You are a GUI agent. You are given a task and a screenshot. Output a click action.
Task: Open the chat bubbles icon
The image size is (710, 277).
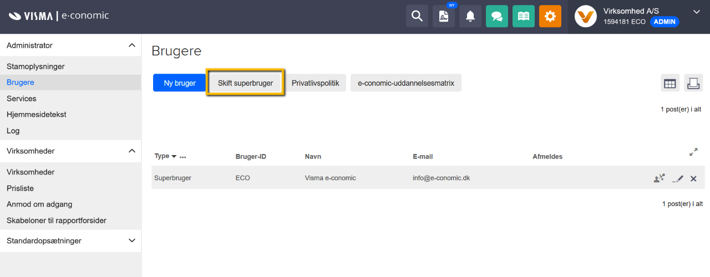[x=497, y=16]
